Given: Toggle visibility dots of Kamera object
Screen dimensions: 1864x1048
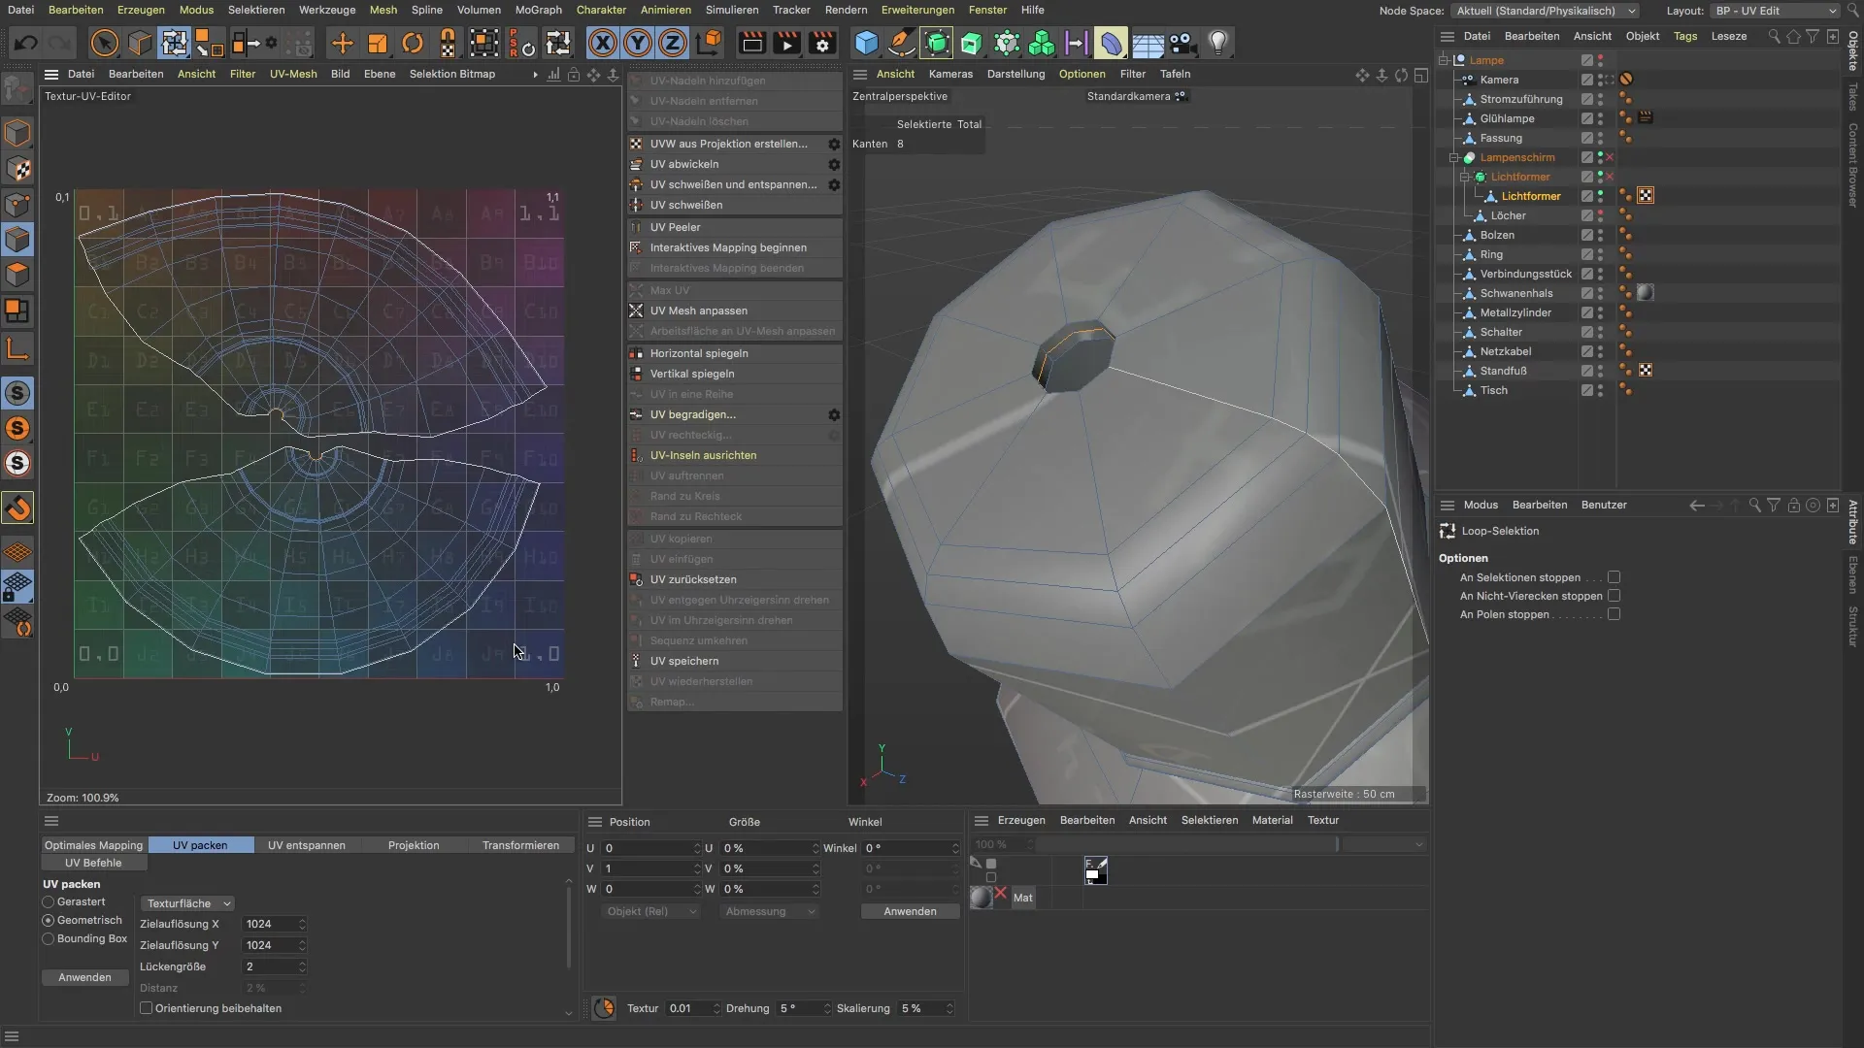Looking at the screenshot, I should click(x=1600, y=80).
